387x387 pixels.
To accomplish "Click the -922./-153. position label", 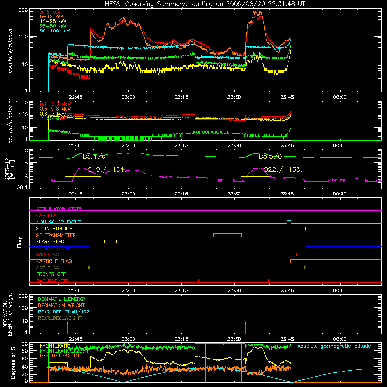I will [x=281, y=170].
